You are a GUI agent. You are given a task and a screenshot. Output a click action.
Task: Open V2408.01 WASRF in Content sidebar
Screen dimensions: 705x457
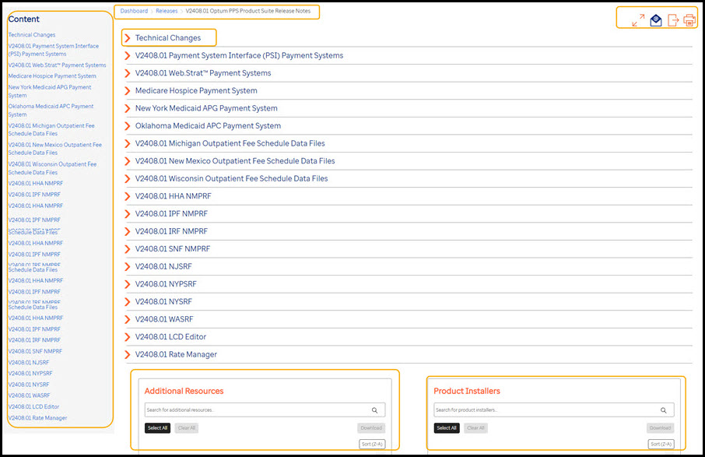[x=30, y=395]
